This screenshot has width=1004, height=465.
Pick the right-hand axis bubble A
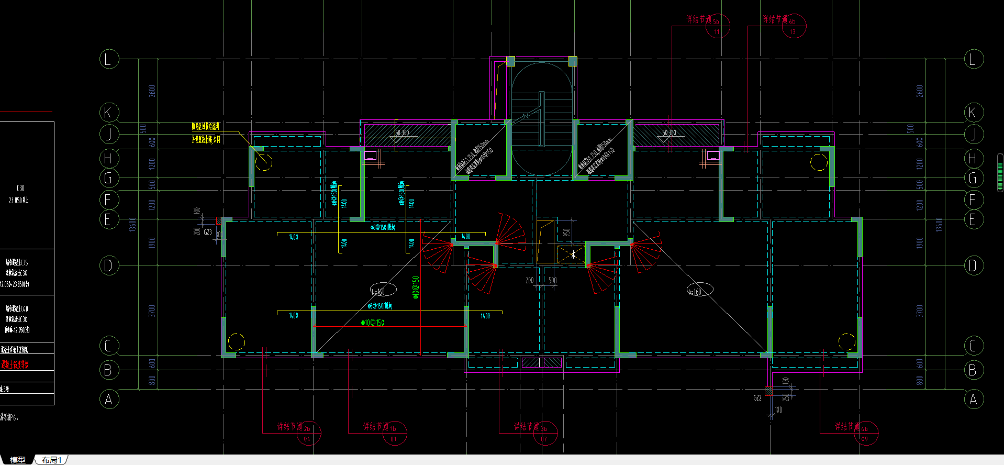[974, 399]
